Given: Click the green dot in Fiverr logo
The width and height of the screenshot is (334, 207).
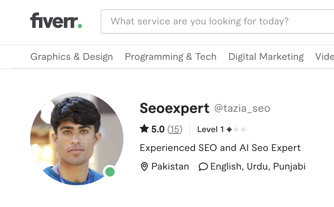Looking at the screenshot, I should [80, 26].
